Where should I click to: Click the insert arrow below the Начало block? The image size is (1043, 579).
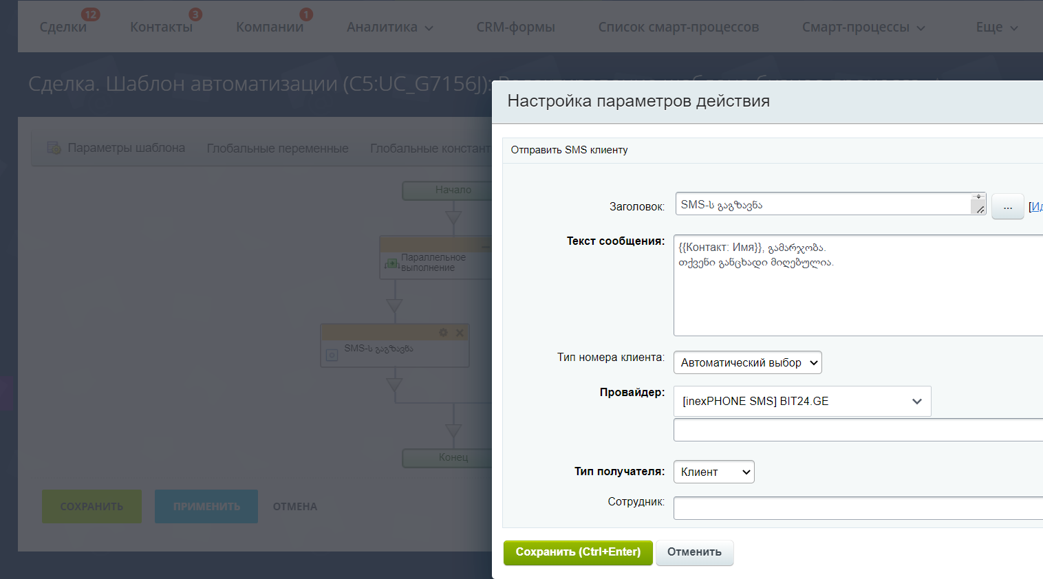click(453, 219)
